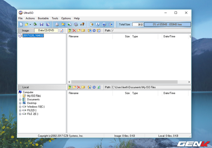Click the Local Path field with My ISO Files
This screenshot has height=148, width=212.
(x=151, y=87)
